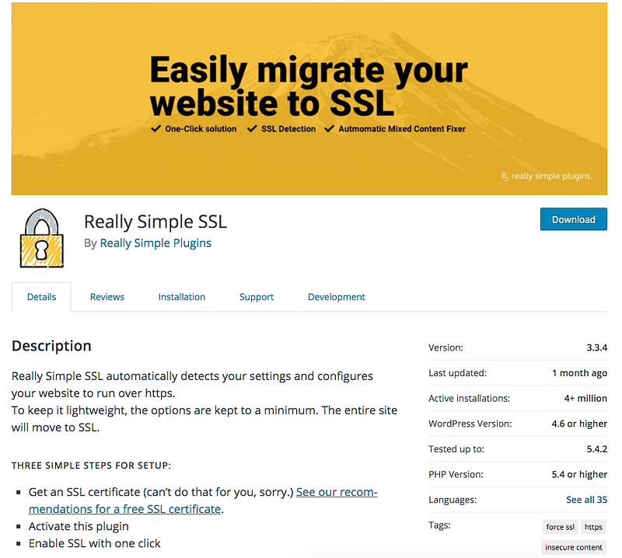Click the '5.4 or higher' PHP value
Viewport: 622px width, 558px height.
(579, 474)
